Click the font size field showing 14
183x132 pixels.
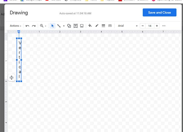click(150, 26)
